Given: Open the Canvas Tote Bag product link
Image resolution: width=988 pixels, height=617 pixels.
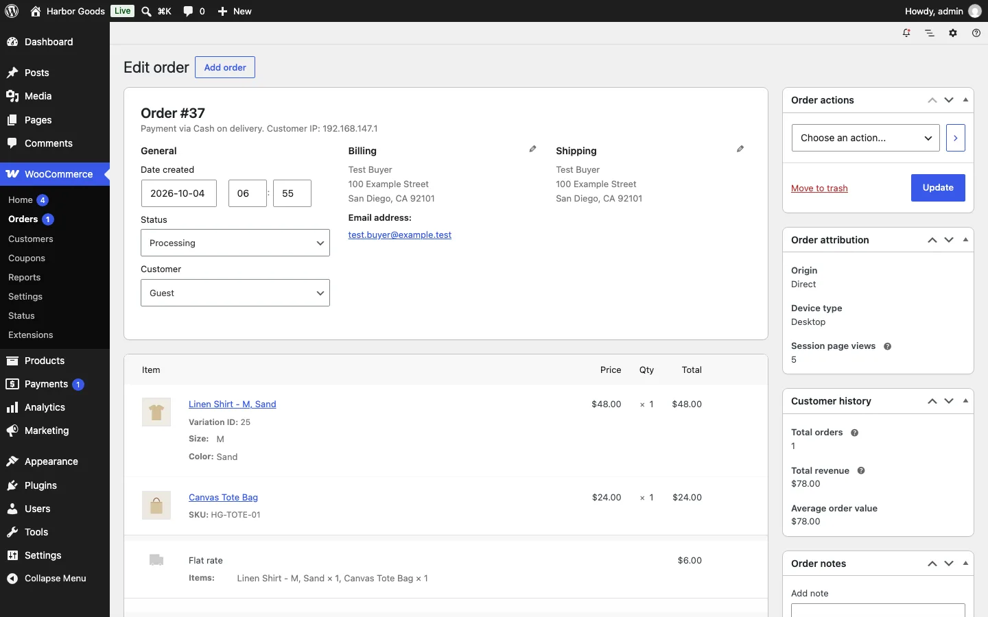Looking at the screenshot, I should pos(224,498).
